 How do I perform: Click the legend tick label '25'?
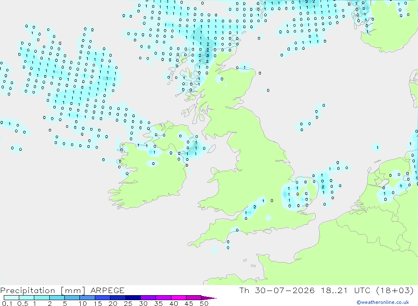(128, 303)
